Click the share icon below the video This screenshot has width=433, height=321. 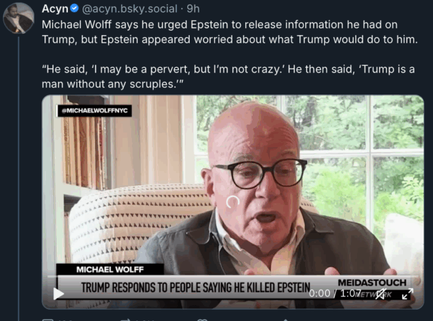[286, 320]
